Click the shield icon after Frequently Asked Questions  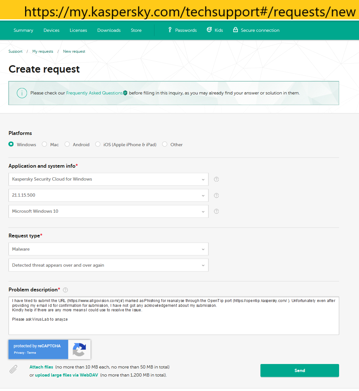125,93
